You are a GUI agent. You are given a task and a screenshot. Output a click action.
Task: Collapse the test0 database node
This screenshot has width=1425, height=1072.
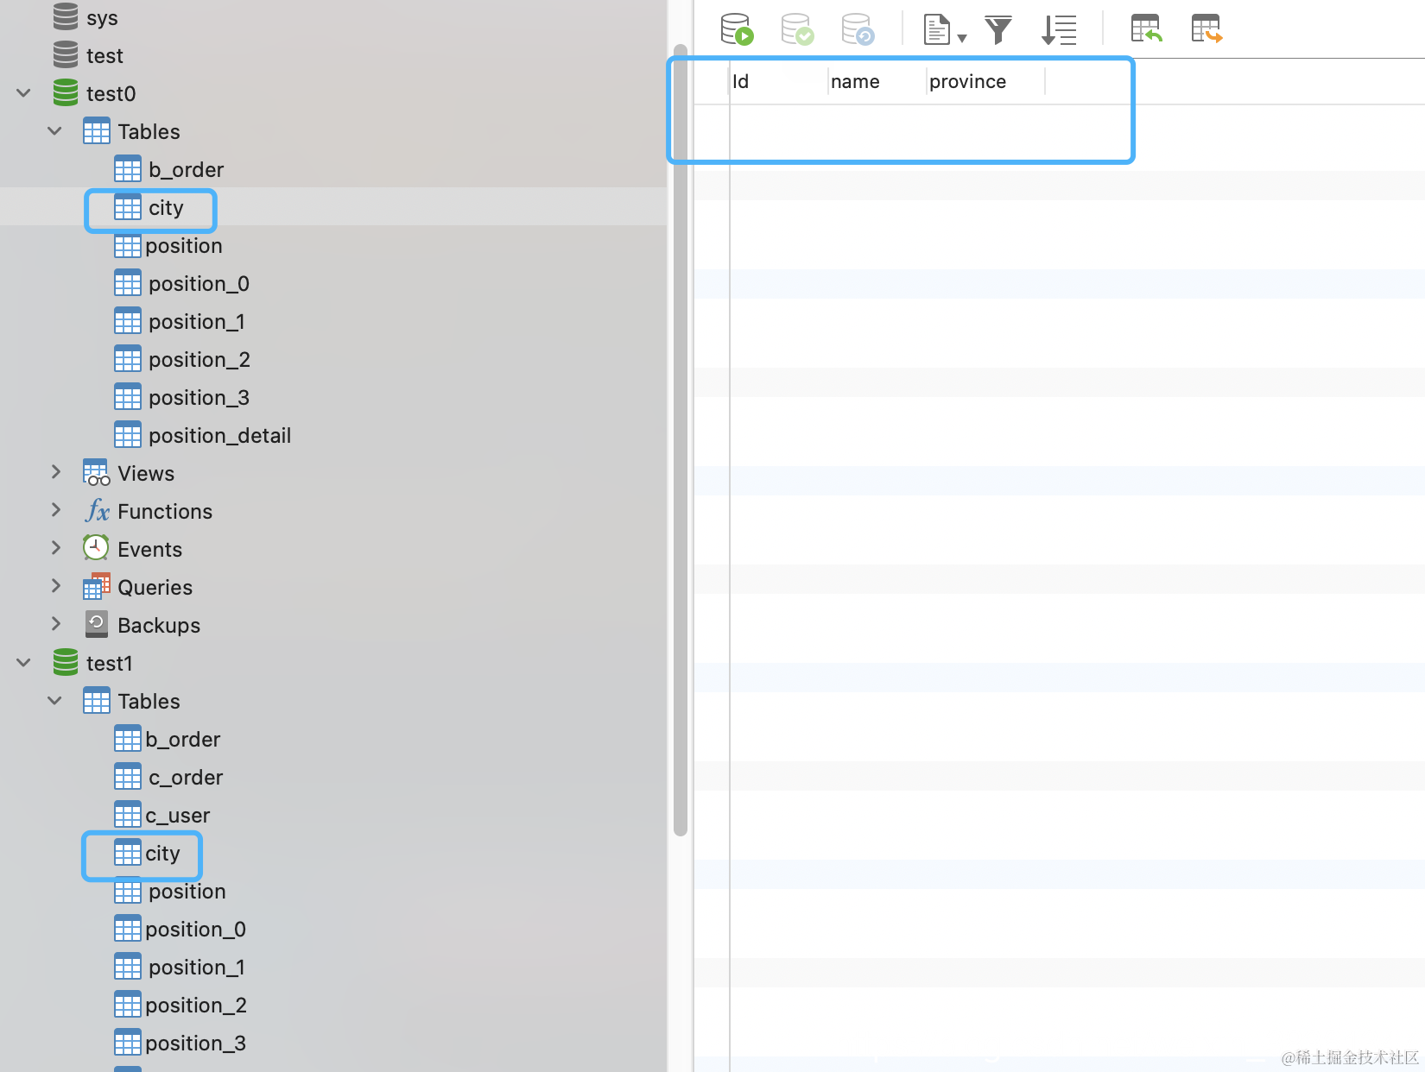[24, 92]
